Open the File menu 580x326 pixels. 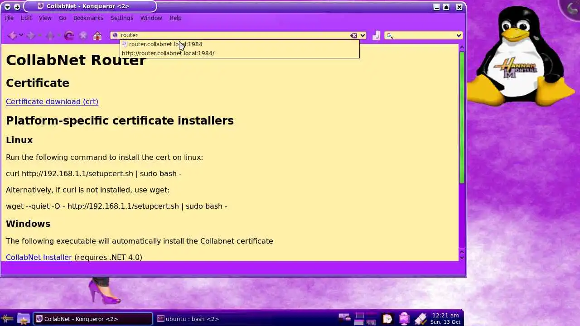point(9,18)
